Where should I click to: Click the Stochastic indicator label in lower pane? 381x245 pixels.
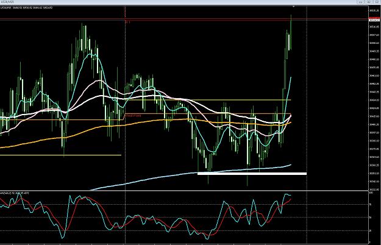point(15,193)
